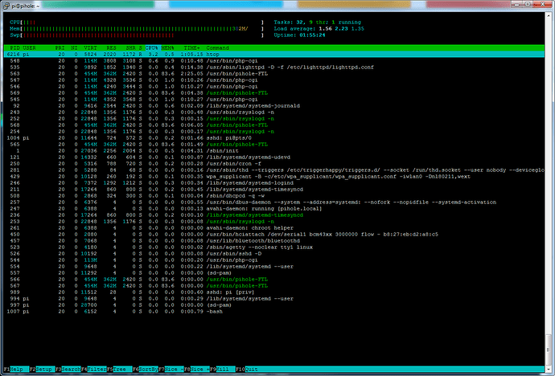The width and height of the screenshot is (555, 376).
Task: Click the F9 Kill function key
Action: pos(223,370)
